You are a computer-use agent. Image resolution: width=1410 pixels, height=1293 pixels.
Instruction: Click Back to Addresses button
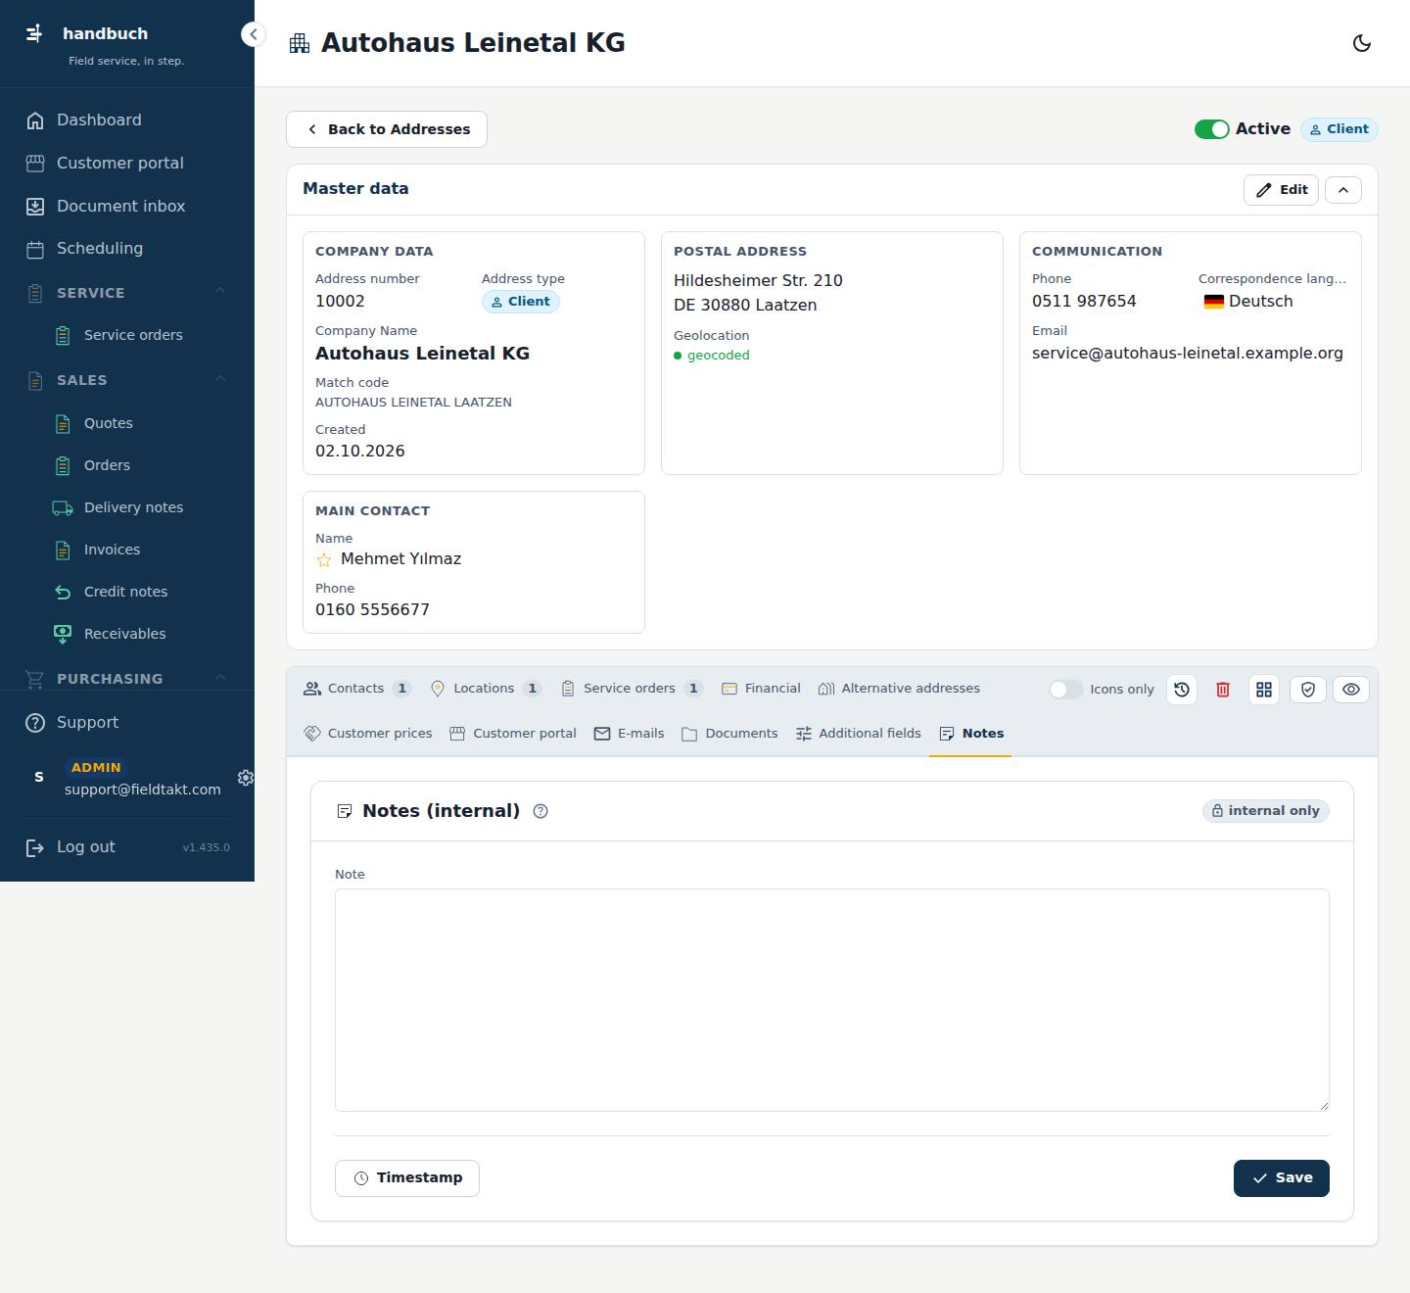click(x=387, y=129)
